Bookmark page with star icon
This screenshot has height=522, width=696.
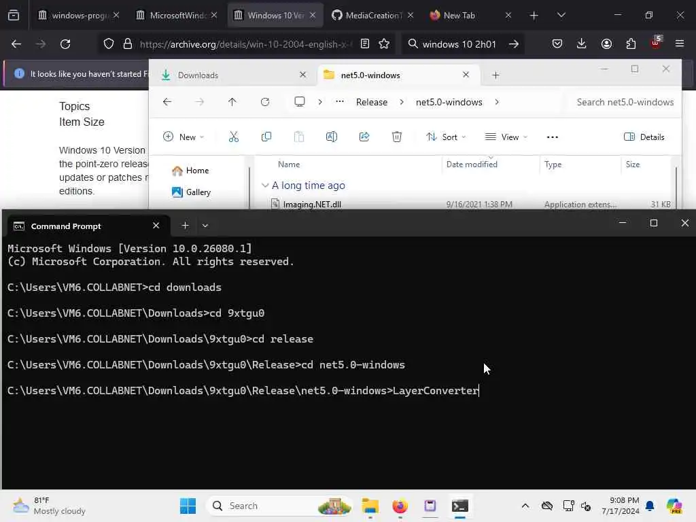coord(384,44)
